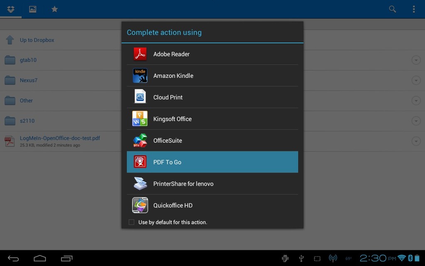
Task: Click the Adobe Reader app icon
Action: (140, 54)
